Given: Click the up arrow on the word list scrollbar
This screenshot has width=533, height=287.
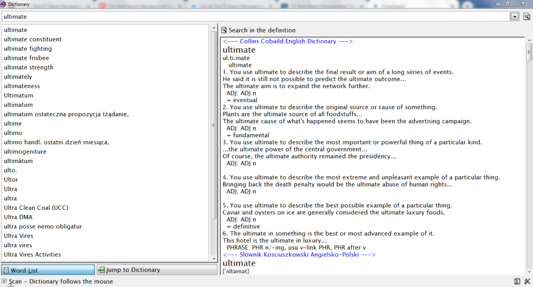Looking at the screenshot, I should click(214, 28).
